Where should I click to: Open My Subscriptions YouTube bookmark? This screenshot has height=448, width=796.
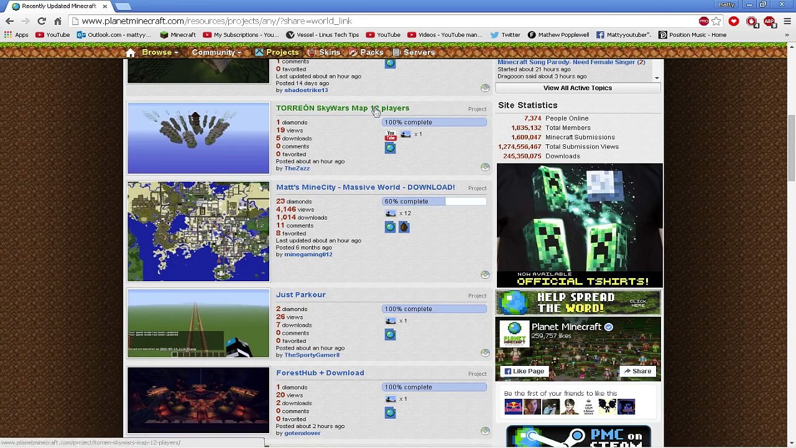tap(241, 35)
